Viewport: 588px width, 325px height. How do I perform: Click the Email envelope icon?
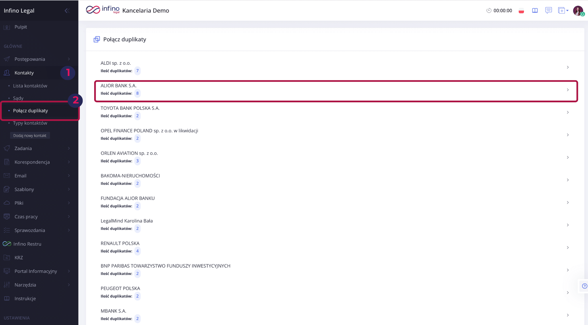(7, 176)
